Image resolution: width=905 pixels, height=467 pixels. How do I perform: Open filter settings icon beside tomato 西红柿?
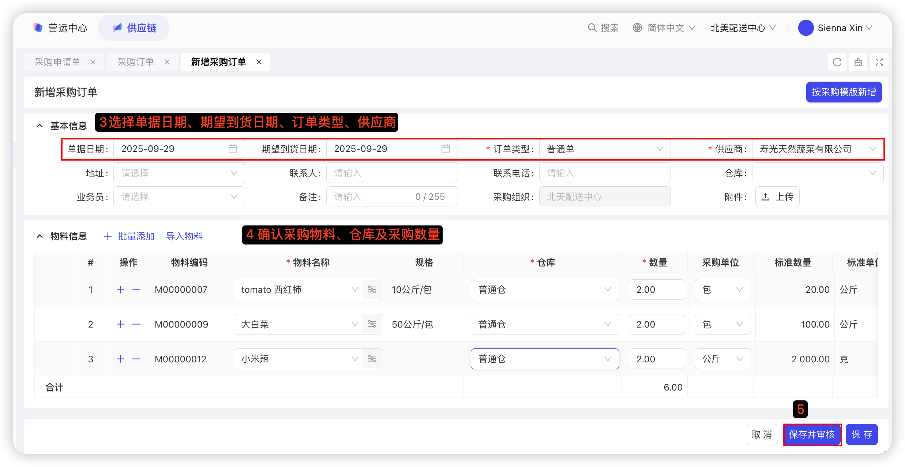pos(372,289)
